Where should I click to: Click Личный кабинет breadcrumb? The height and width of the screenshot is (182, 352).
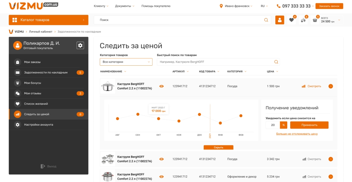point(41,32)
